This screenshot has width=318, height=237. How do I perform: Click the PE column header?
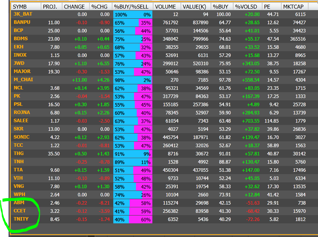(x=272, y=7)
